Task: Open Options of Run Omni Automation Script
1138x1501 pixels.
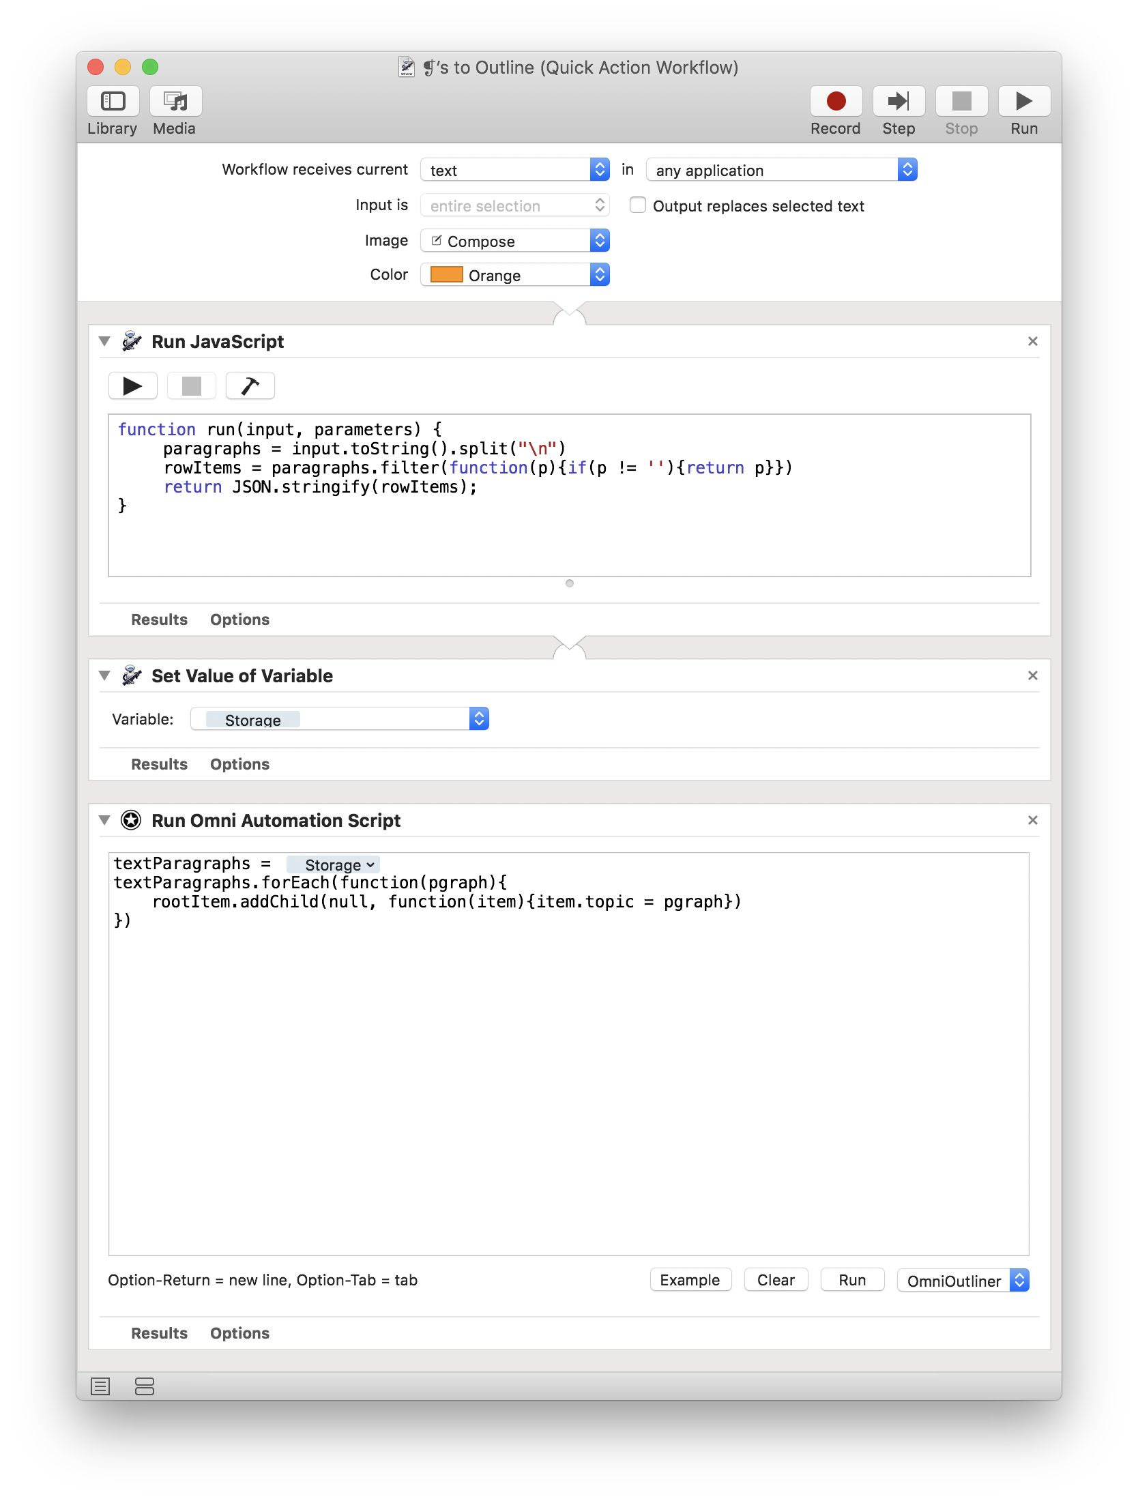Action: tap(239, 1333)
